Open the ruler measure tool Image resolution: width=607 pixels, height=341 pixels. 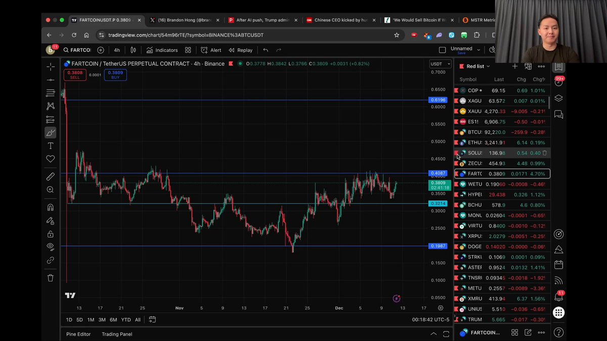pos(51,176)
